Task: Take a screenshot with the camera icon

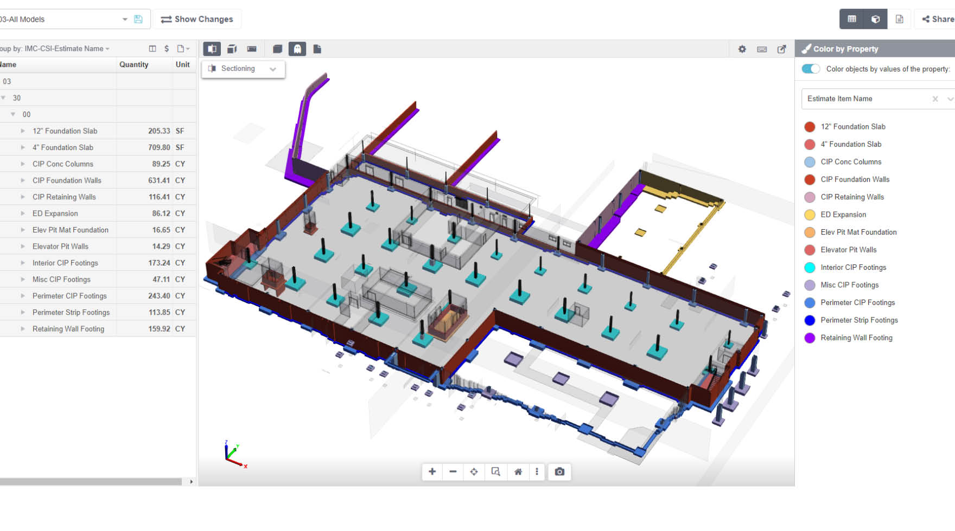Action: point(559,471)
